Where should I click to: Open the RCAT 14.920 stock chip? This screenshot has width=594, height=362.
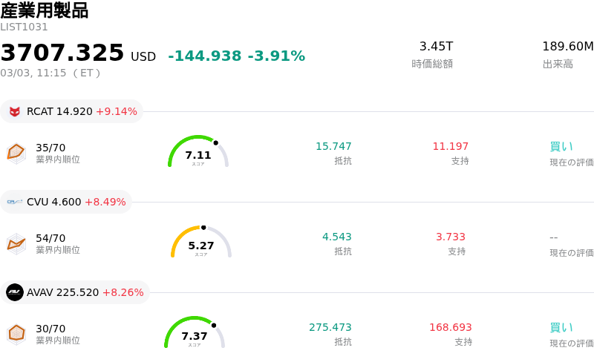click(x=72, y=112)
